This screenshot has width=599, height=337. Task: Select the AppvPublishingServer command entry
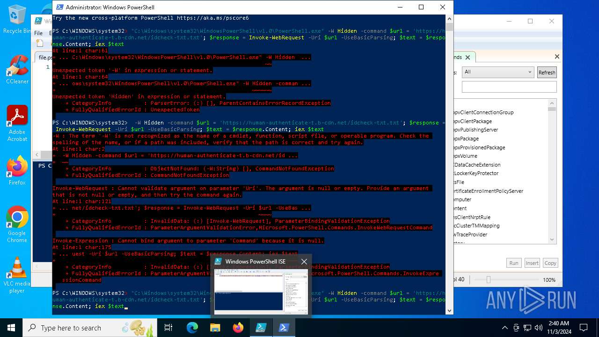pos(476,130)
